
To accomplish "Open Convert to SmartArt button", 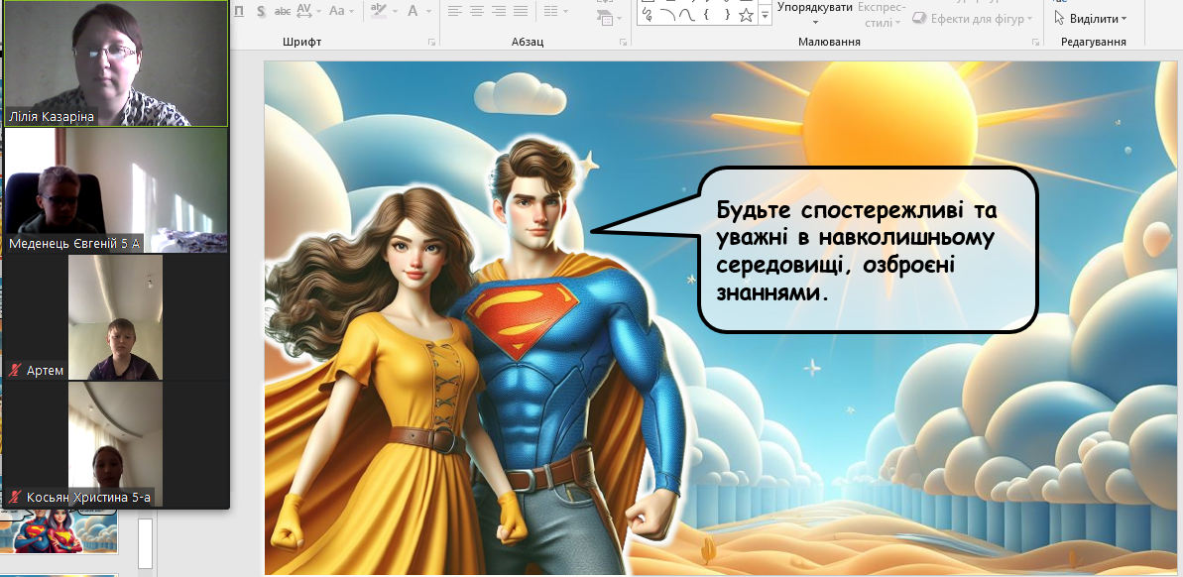I will [x=603, y=16].
